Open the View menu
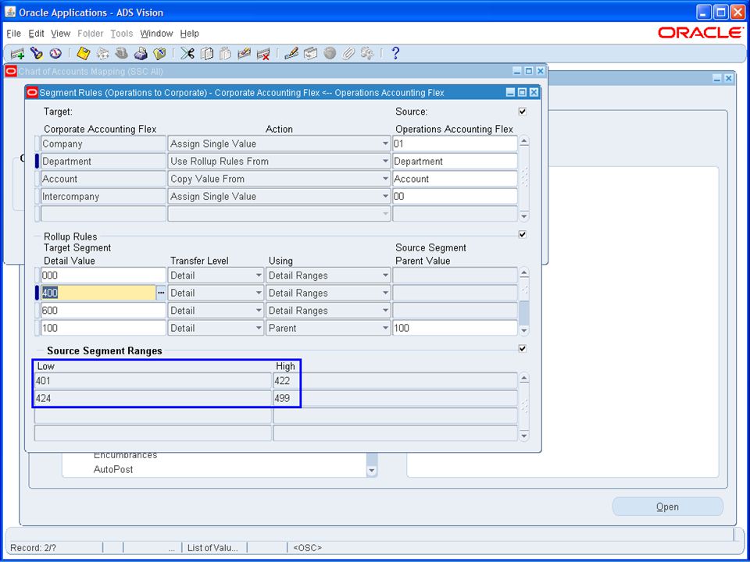Viewport: 750px width, 562px height. click(61, 34)
